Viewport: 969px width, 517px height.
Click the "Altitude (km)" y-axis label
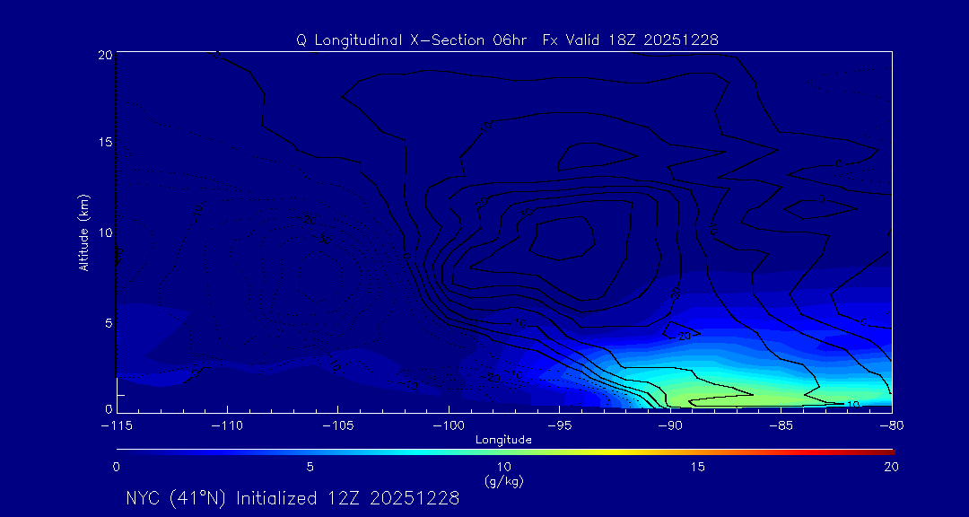(84, 232)
